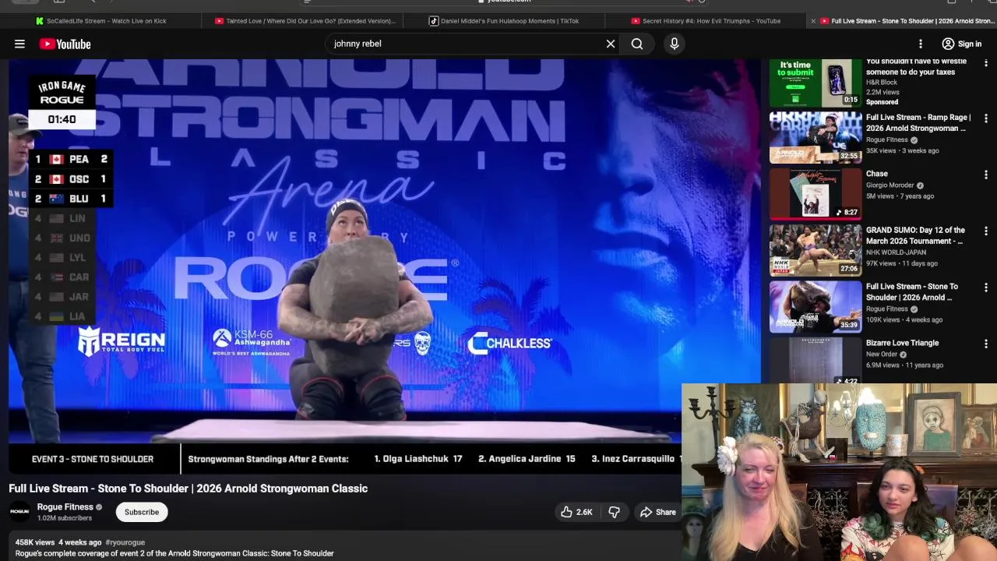Open the Bizarre Love Triangle thumbnail

pyautogui.click(x=816, y=360)
